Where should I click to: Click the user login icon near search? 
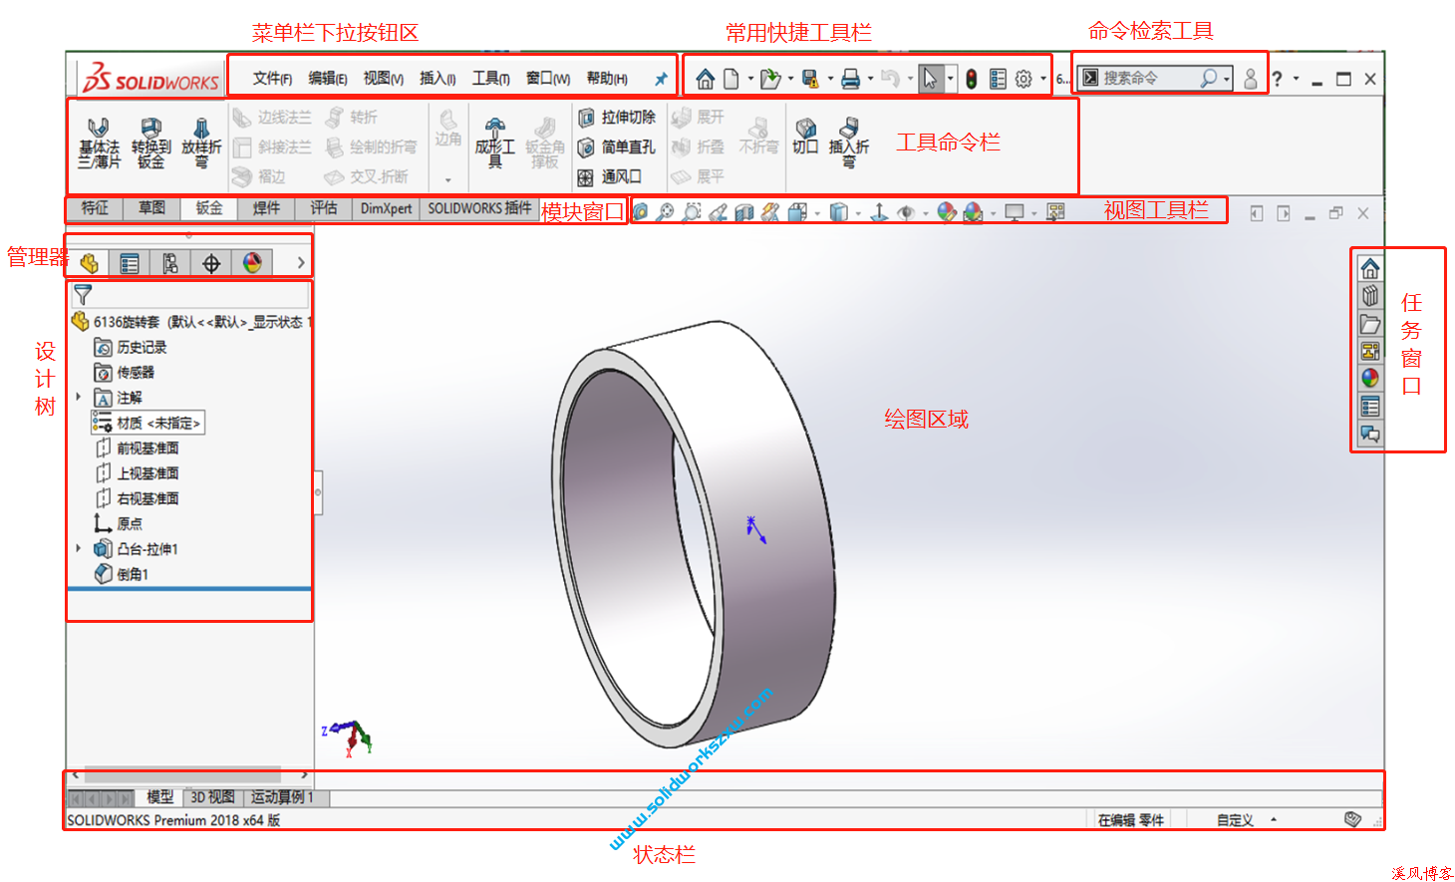[1252, 77]
